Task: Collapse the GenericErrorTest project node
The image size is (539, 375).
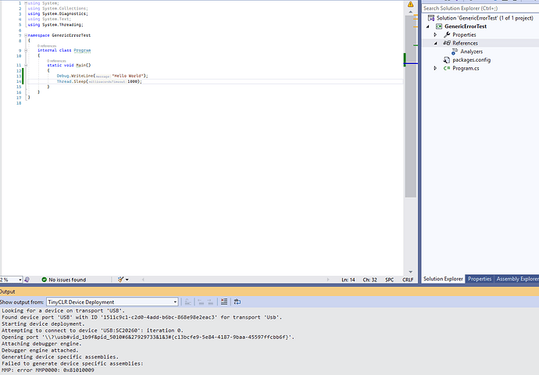Action: (428, 27)
